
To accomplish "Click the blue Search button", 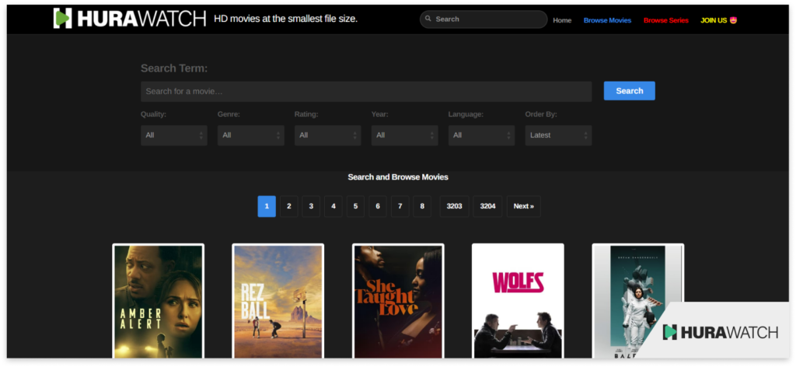I will click(x=629, y=91).
